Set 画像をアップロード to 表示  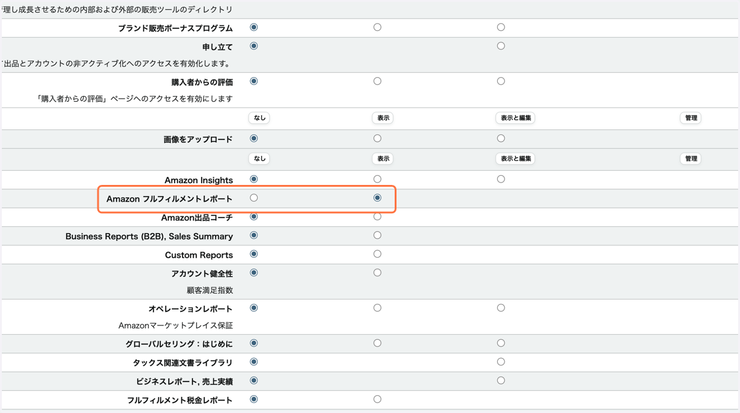coord(377,138)
